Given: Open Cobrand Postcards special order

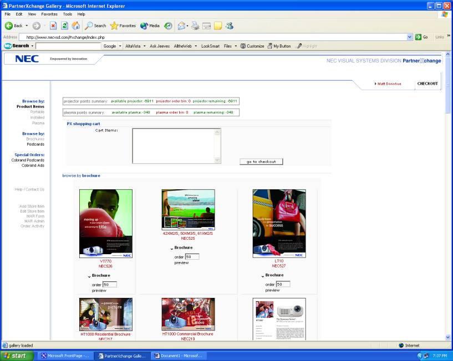Looking at the screenshot, I should click(28, 160).
